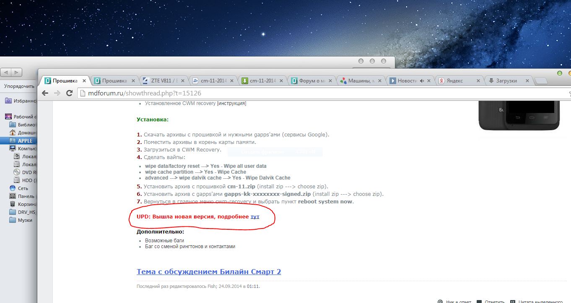This screenshot has width=571, height=303.
Task: Mute audio icon on Новости tab
Action: click(422, 81)
